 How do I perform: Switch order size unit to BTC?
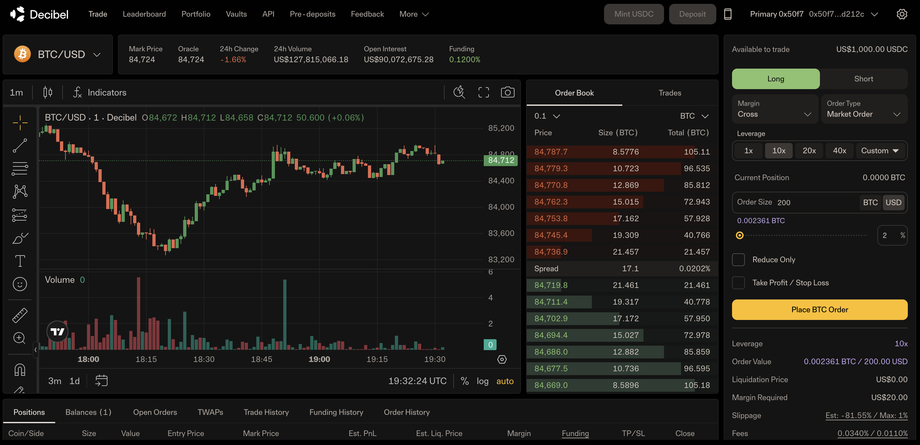click(x=870, y=202)
